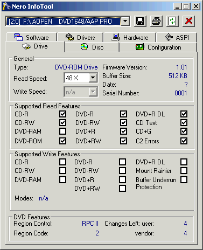Screen dimensions: 203x250
Task: Expand the Read Speed dropdown arrow
Action: (93, 78)
